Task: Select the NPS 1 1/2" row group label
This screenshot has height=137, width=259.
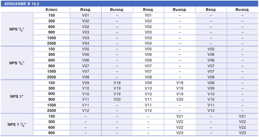Action: [17, 125]
